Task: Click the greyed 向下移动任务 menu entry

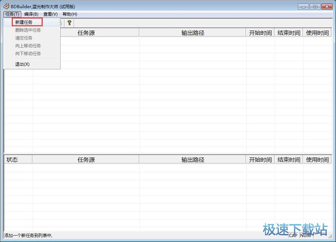Action: tap(32, 54)
